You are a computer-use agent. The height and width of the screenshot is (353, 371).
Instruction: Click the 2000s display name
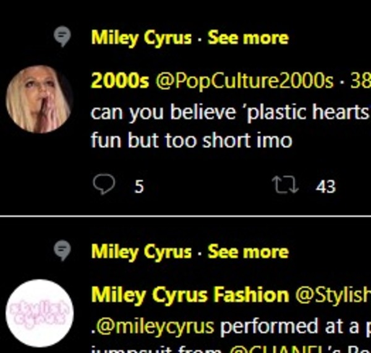click(120, 81)
